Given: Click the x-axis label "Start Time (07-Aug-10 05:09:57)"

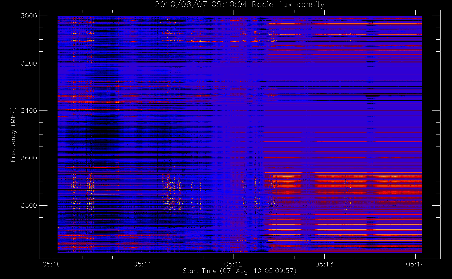Looking at the screenshot, I should pos(239,271).
